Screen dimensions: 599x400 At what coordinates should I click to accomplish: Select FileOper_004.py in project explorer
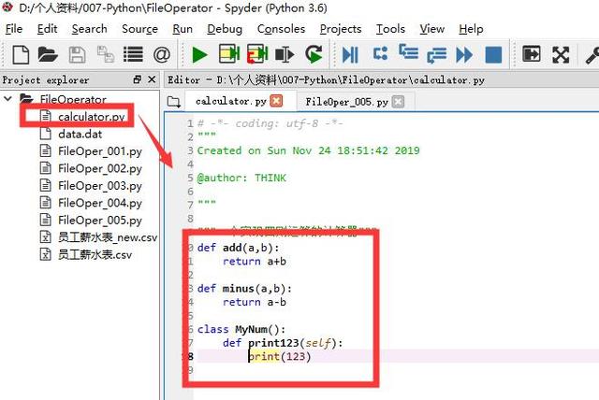100,203
